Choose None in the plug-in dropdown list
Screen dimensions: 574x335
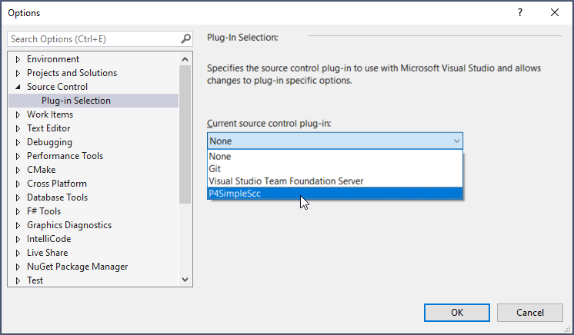pos(335,157)
